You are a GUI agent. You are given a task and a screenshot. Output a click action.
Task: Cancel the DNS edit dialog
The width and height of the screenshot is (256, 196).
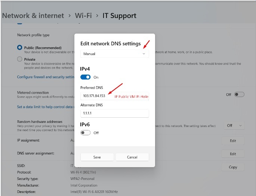point(132,157)
